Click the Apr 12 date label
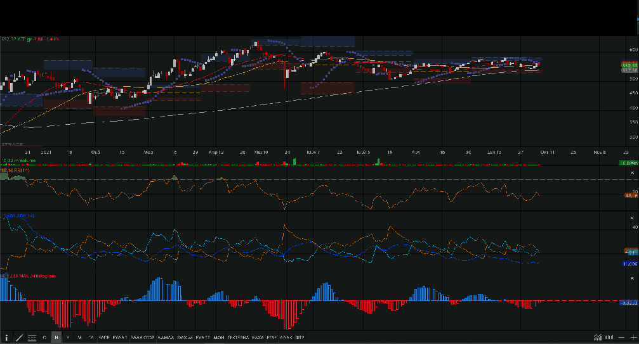The width and height of the screenshot is (639, 344). (216, 152)
